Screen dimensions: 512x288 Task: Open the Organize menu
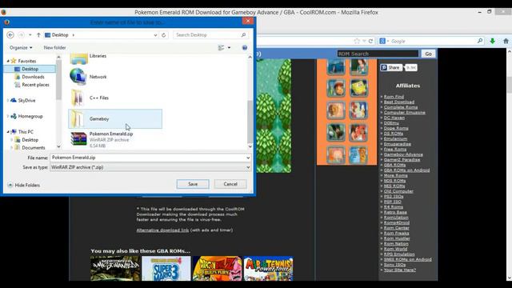pyautogui.click(x=21, y=48)
